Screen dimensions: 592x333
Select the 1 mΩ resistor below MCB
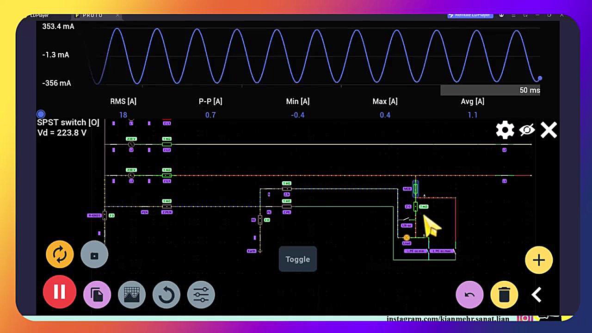point(415,206)
